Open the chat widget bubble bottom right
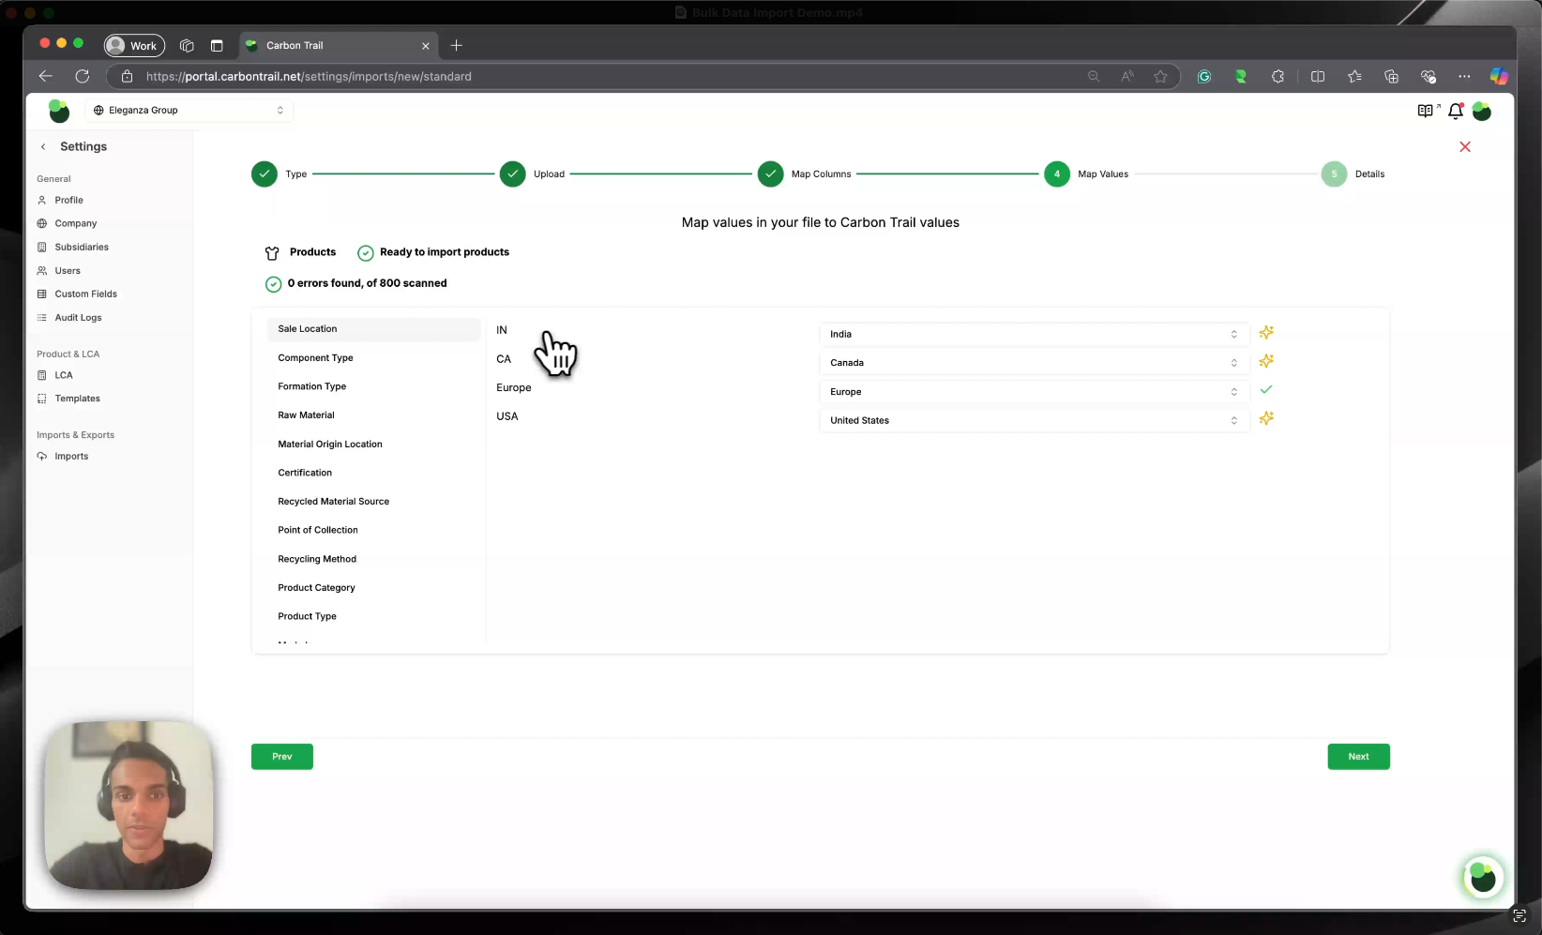The width and height of the screenshot is (1542, 935). [1483, 878]
